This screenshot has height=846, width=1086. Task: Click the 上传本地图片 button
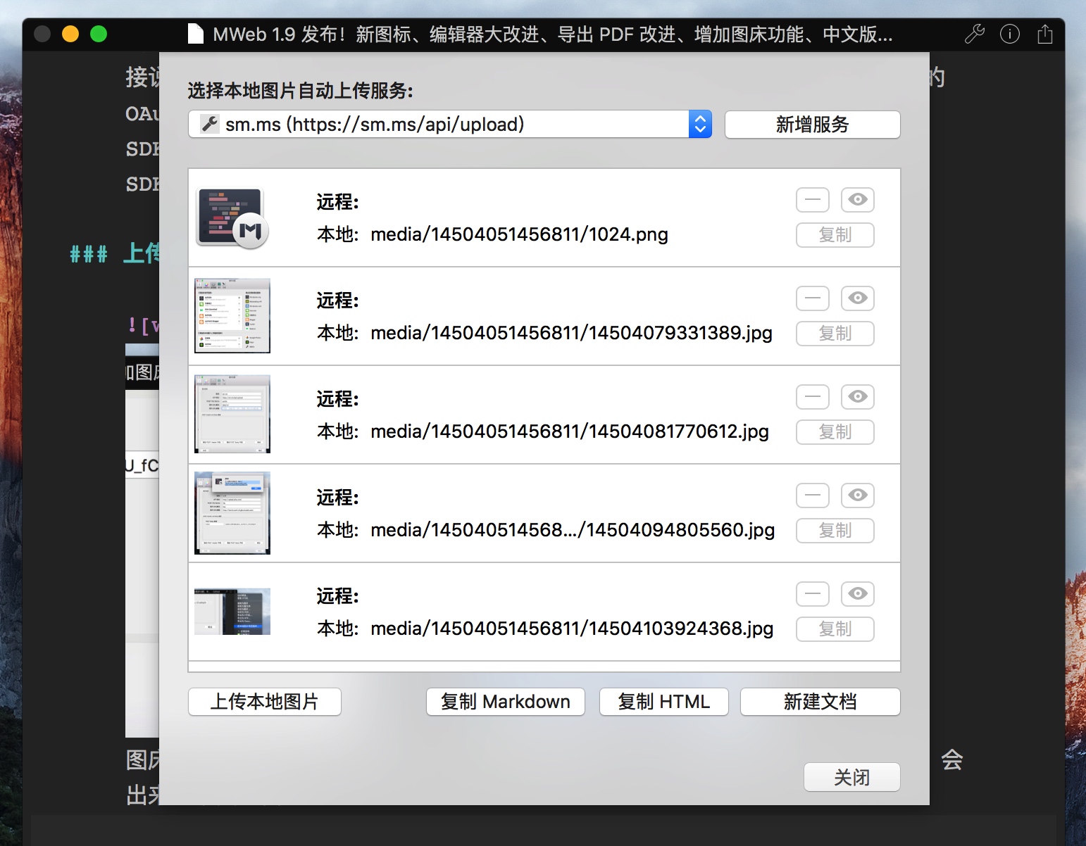[265, 702]
